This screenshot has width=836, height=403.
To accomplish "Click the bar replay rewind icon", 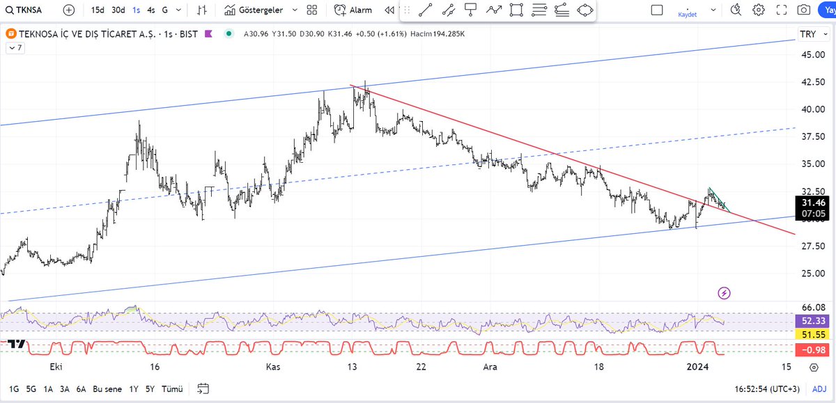I will [388, 10].
